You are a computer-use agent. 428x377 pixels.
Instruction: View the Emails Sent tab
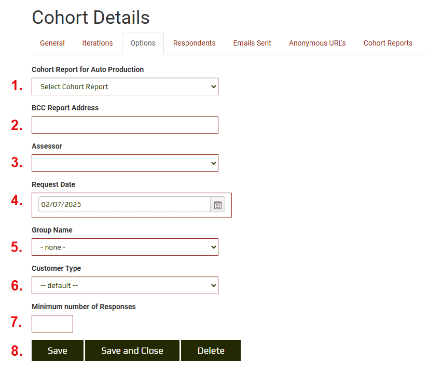click(252, 43)
